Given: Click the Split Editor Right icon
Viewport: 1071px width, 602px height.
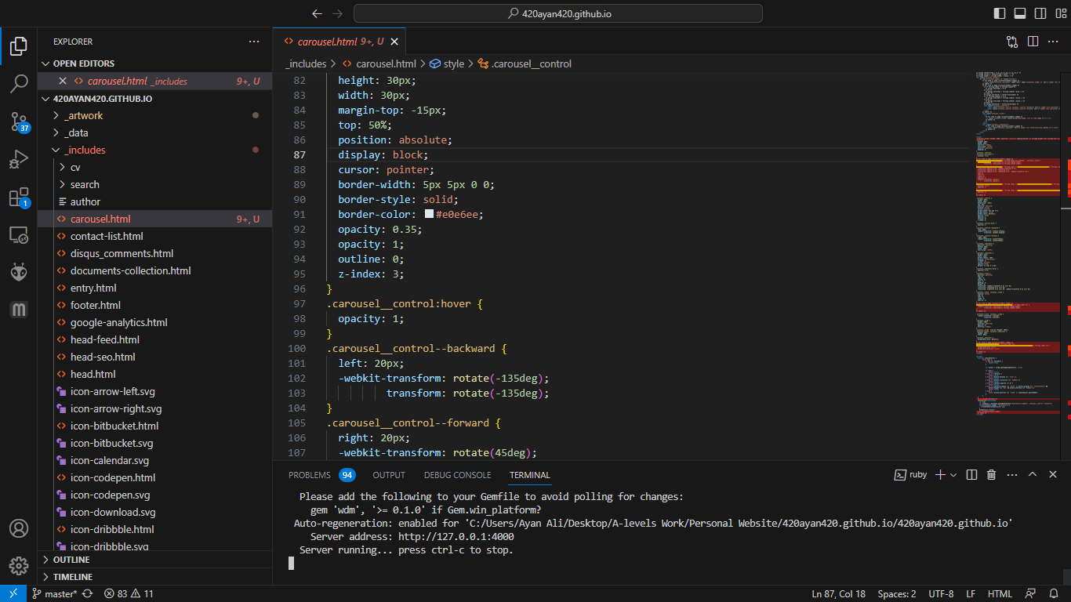Looking at the screenshot, I should pyautogui.click(x=1033, y=42).
